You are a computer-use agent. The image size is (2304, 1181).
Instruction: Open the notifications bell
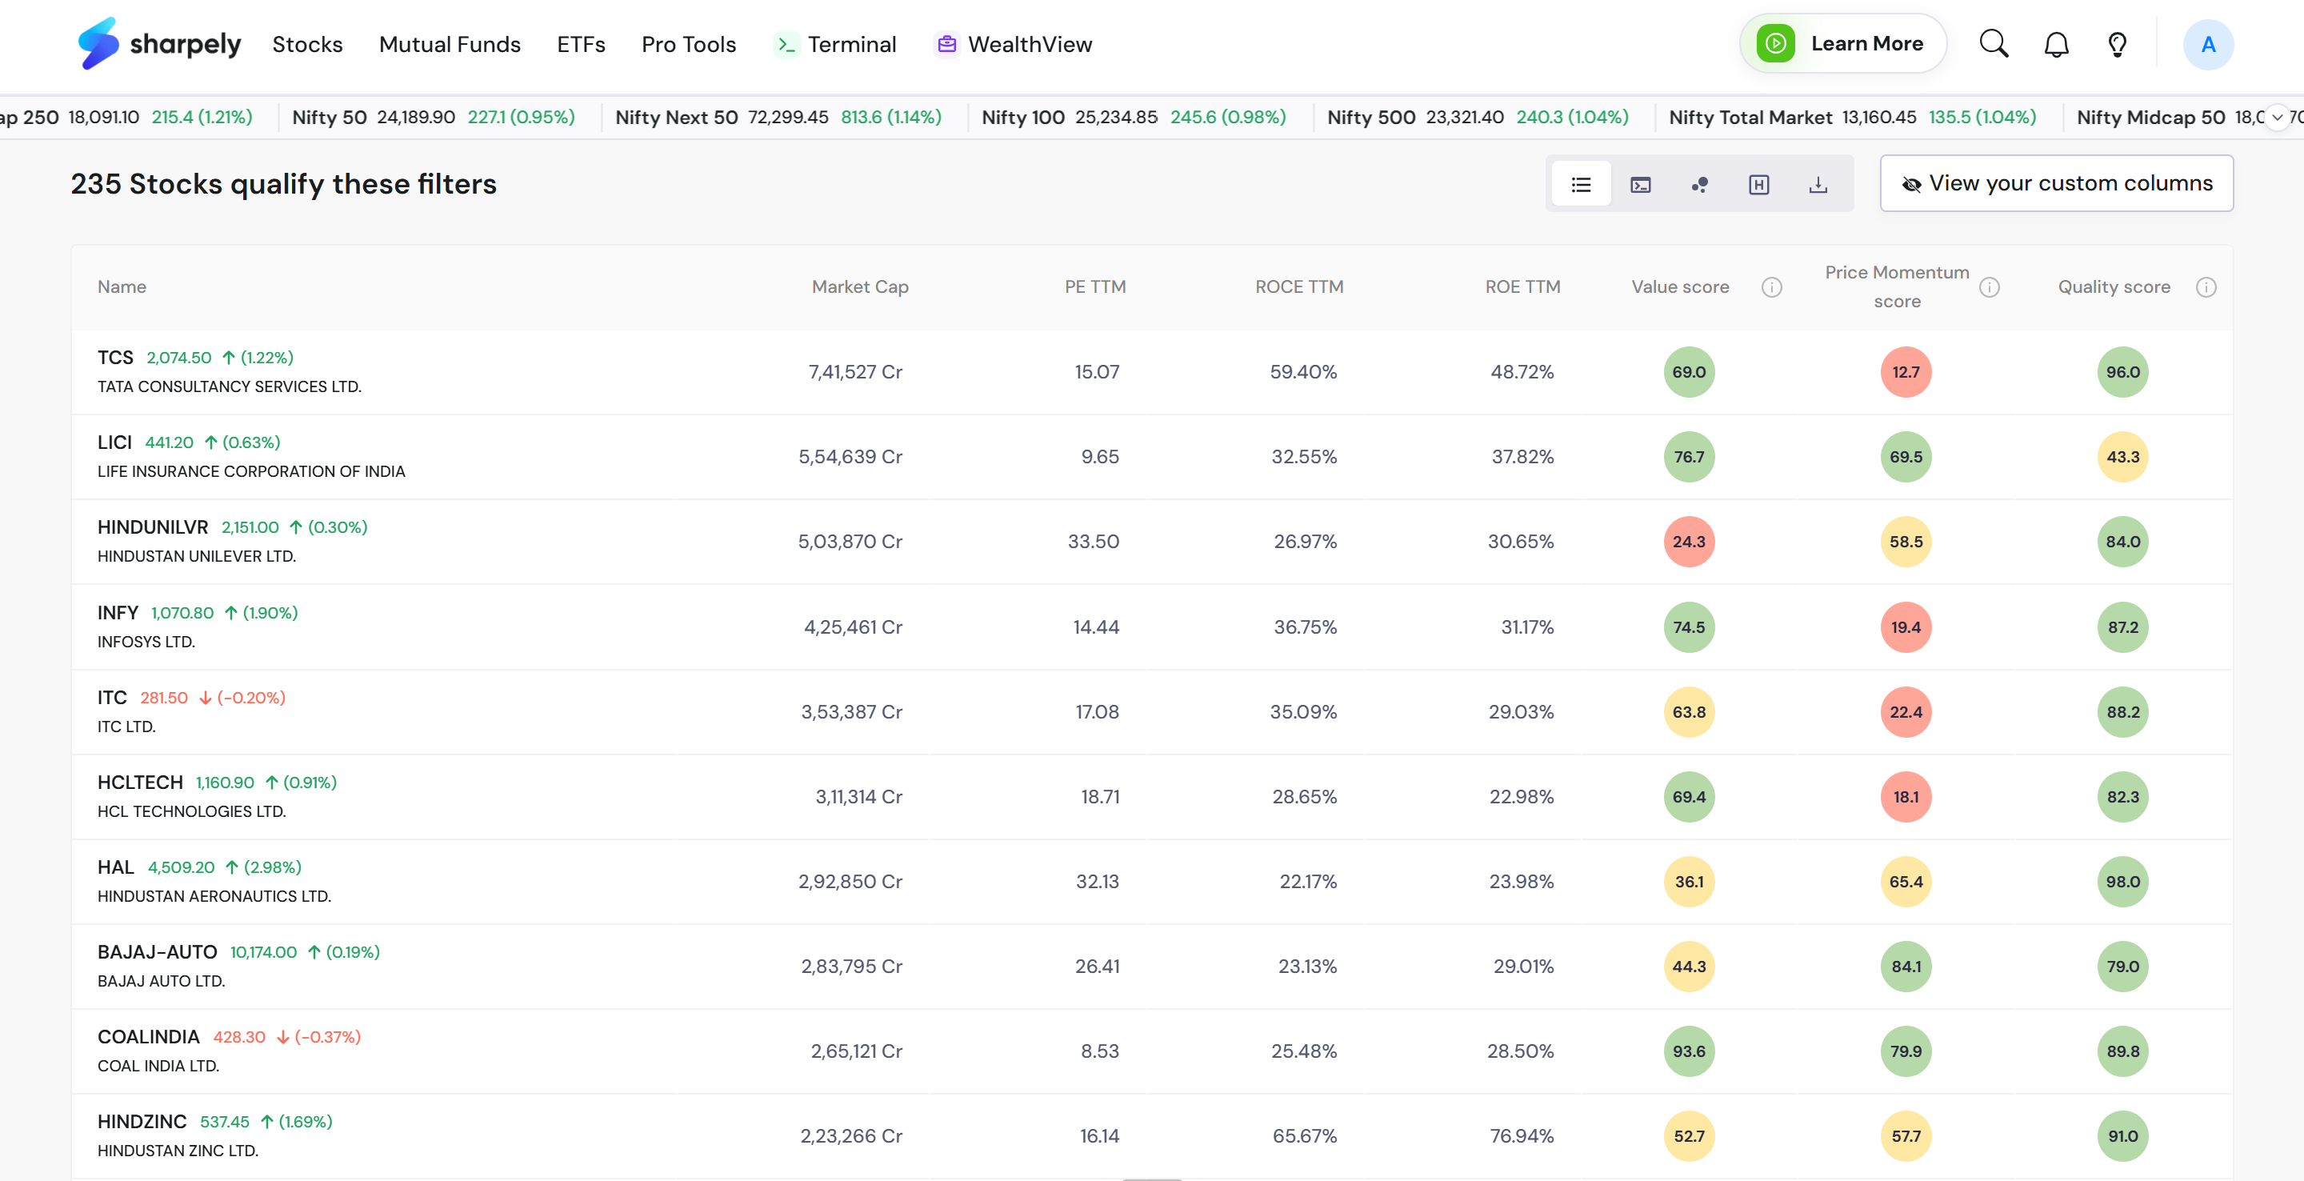(2056, 44)
